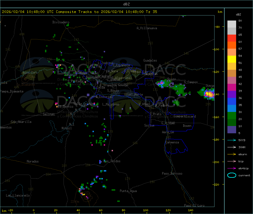Click the G_Campos map label
253x214 pixels.
[191, 82]
